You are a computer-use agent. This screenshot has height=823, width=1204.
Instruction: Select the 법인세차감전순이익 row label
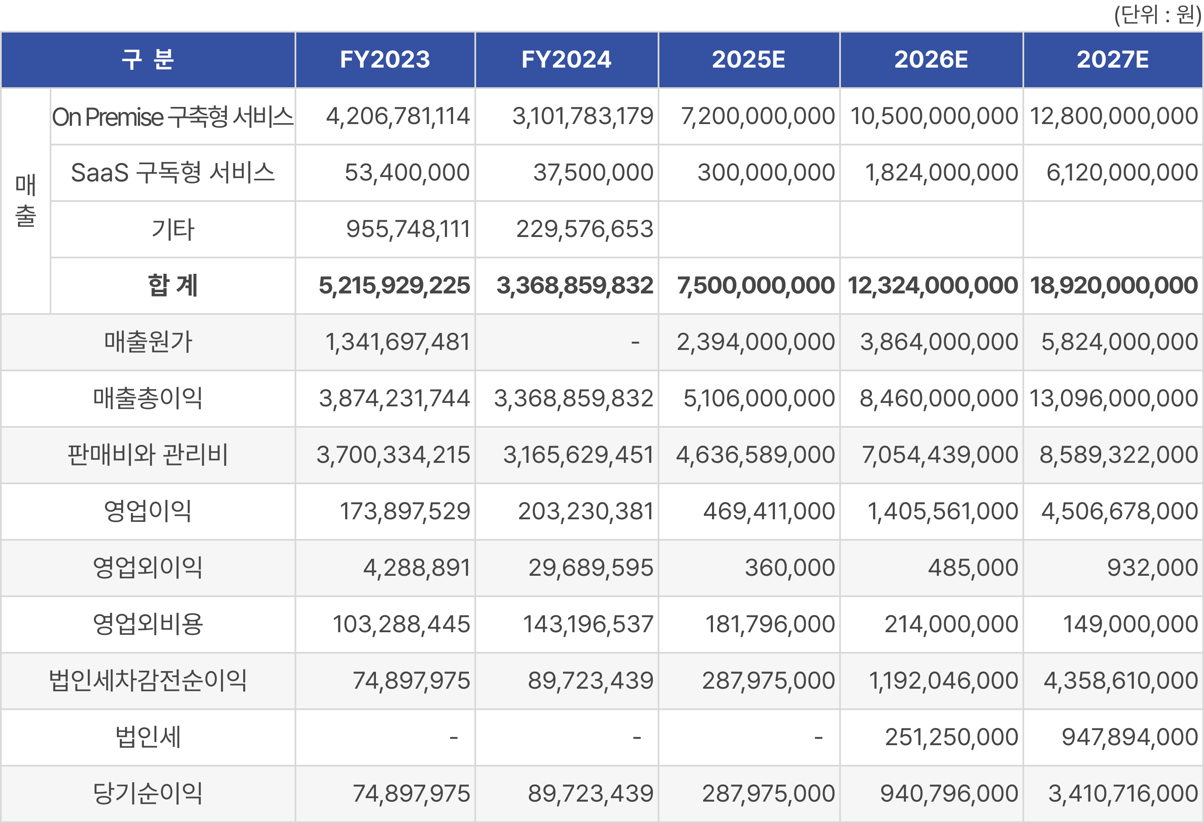pyautogui.click(x=148, y=681)
